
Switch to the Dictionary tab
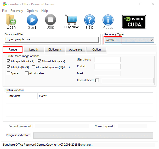[55, 49]
